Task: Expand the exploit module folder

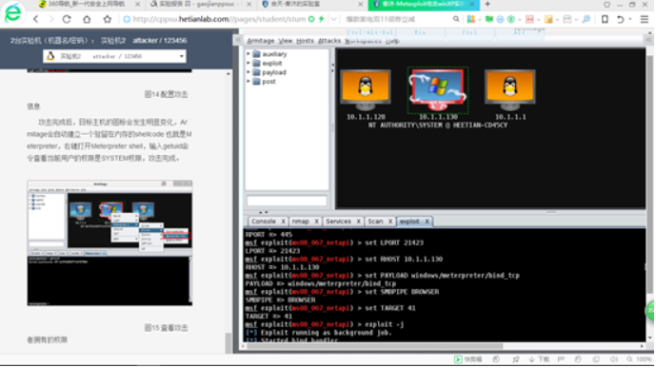Action: click(x=248, y=63)
